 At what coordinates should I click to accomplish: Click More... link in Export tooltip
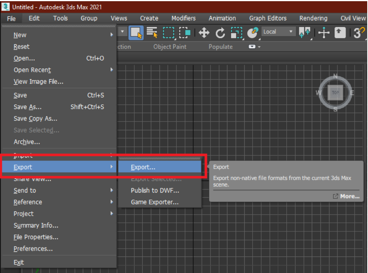pyautogui.click(x=346, y=197)
